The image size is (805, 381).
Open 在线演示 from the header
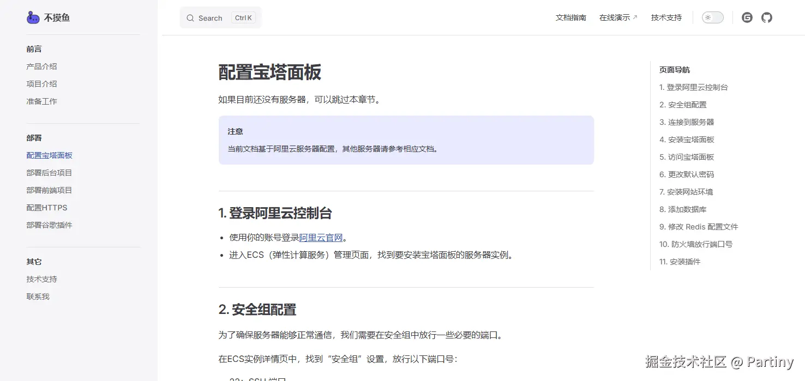(615, 17)
